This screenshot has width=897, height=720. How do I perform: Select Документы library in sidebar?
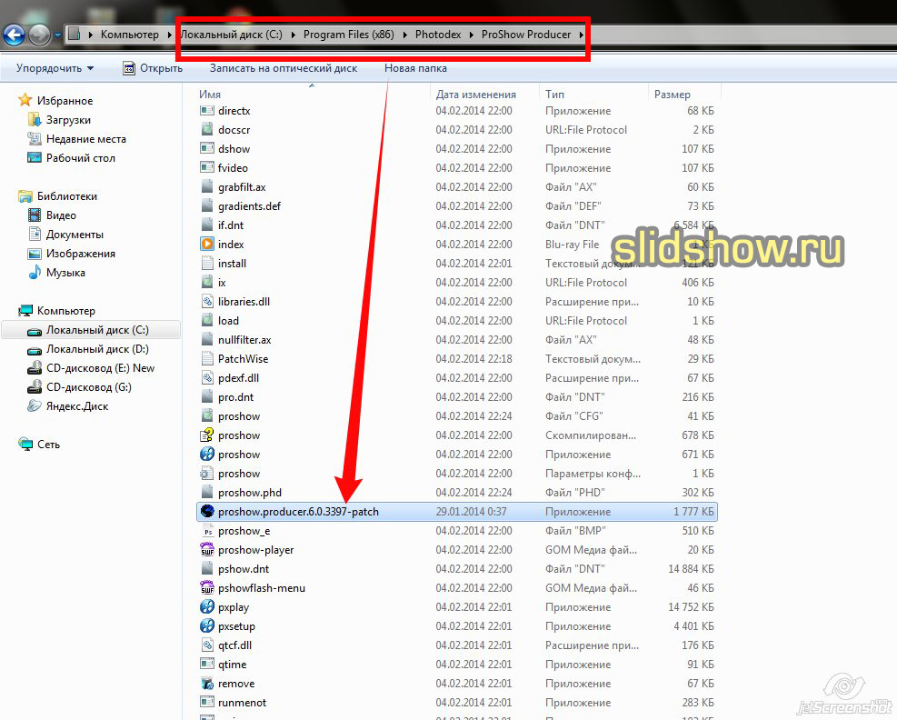click(x=75, y=235)
